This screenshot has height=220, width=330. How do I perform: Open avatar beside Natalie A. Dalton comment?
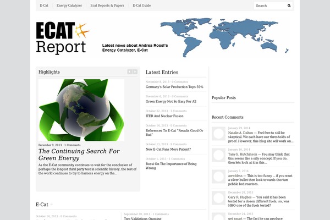click(218, 134)
